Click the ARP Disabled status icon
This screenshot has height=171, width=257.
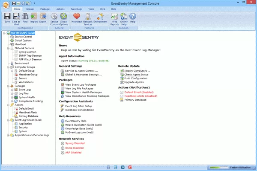click(x=63, y=153)
